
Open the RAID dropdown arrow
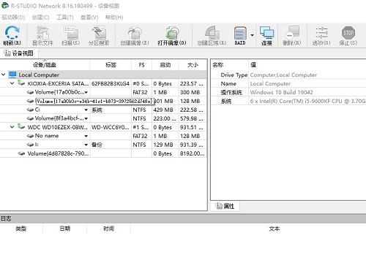(x=253, y=35)
